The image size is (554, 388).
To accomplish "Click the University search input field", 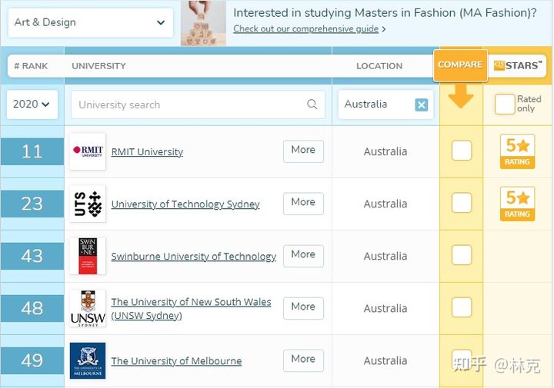I will 198,104.
